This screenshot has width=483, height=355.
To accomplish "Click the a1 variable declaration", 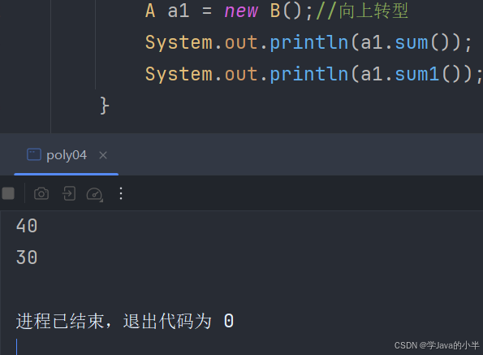I will [x=179, y=11].
